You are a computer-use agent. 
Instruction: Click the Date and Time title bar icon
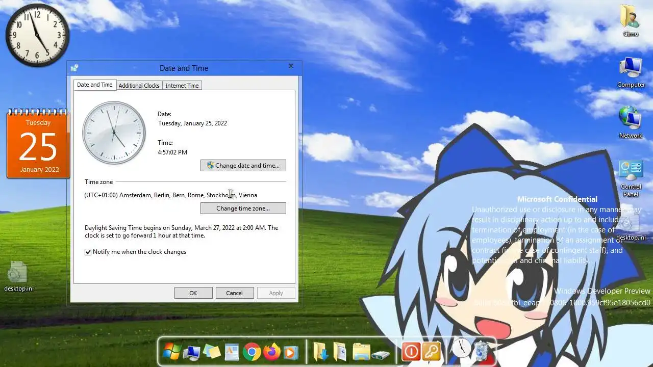pos(74,68)
